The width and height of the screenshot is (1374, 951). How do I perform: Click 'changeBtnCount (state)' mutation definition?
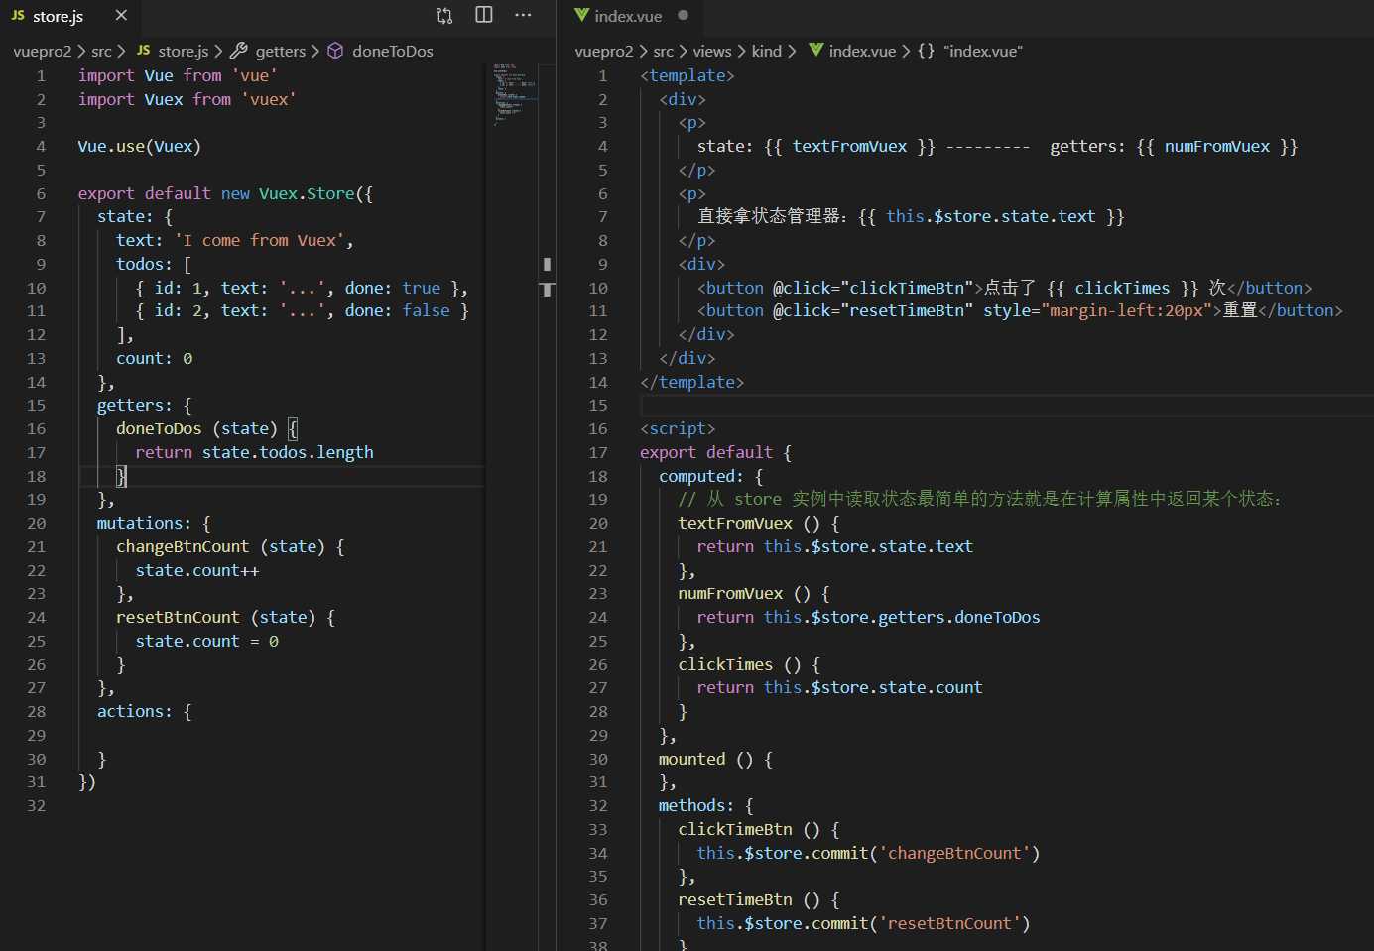point(220,546)
